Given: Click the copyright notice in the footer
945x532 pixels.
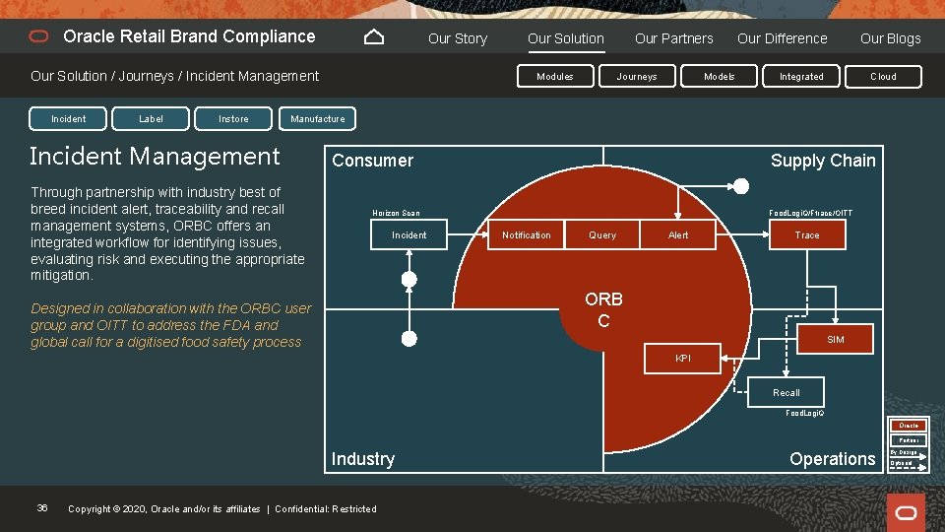Looking at the screenshot, I should tap(164, 509).
